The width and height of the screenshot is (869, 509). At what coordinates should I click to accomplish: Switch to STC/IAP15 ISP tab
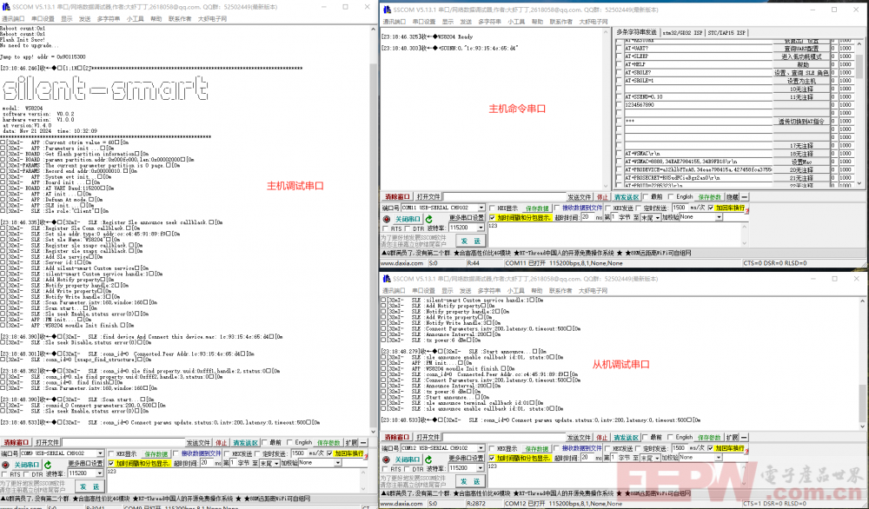point(726,33)
